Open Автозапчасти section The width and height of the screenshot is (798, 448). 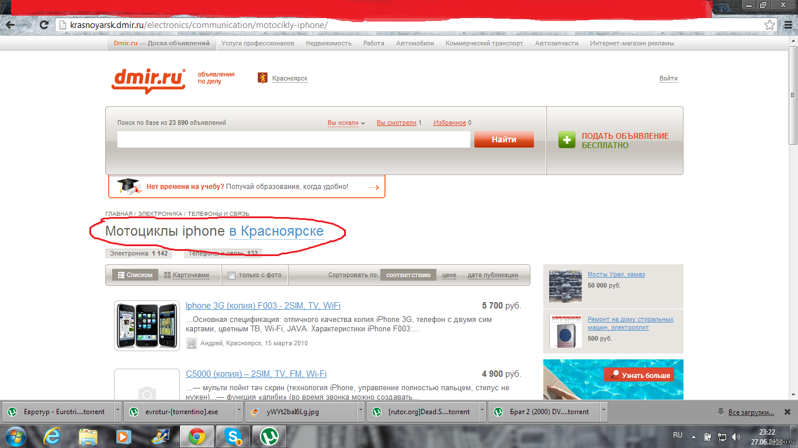tap(557, 43)
